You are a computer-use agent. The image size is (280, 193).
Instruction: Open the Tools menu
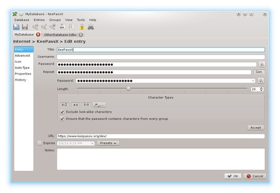click(x=81, y=20)
